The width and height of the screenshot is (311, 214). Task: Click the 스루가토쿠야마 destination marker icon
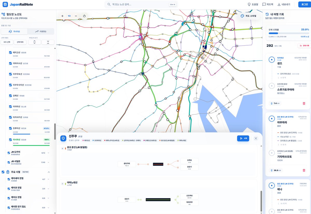pos(271,85)
